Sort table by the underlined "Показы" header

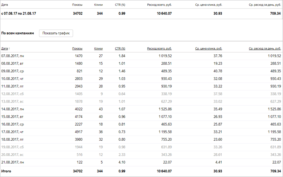(77, 49)
